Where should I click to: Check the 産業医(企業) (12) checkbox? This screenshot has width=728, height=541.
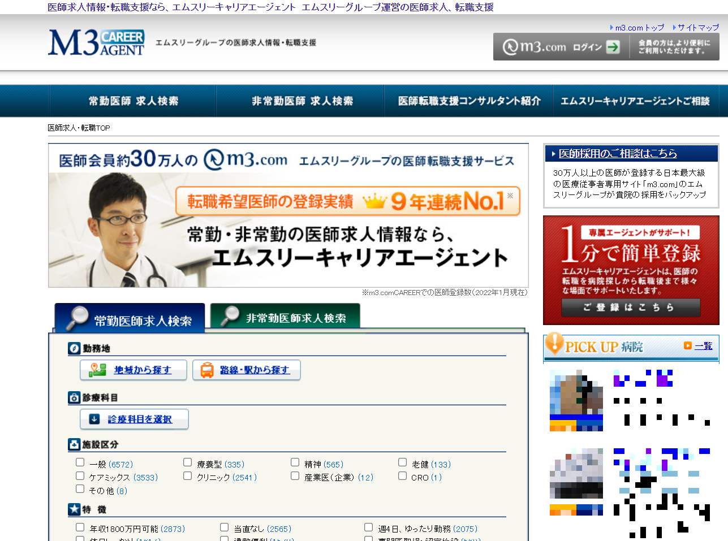(295, 476)
